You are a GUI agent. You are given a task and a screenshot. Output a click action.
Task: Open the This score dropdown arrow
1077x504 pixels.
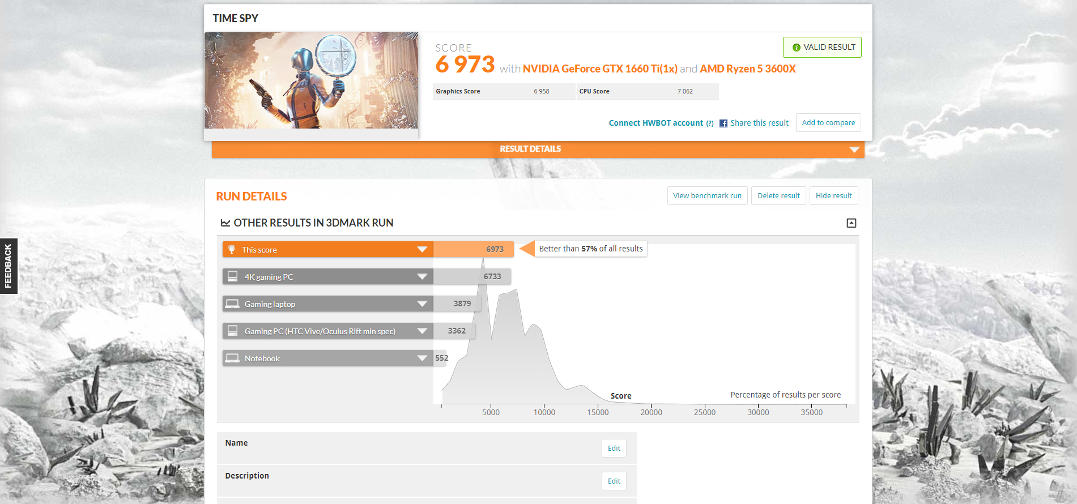pyautogui.click(x=422, y=249)
